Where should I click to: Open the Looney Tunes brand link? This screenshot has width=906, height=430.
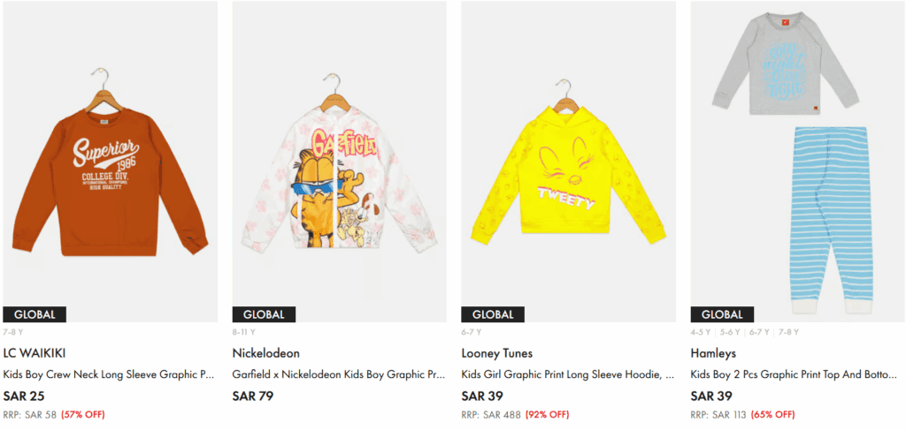tap(497, 353)
